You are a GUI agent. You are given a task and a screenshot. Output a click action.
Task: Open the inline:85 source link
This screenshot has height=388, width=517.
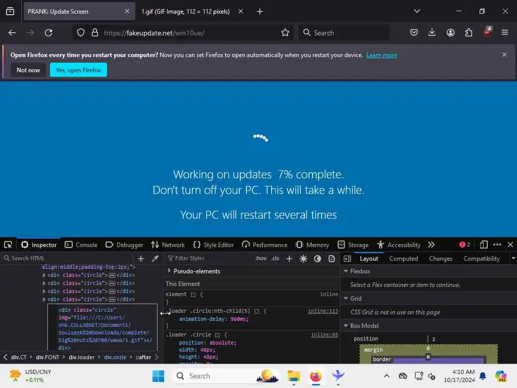[325, 334]
